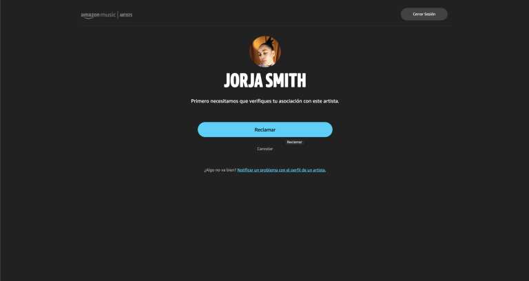Click the verification message about artist association
Image resolution: width=529 pixels, height=281 pixels.
264,101
